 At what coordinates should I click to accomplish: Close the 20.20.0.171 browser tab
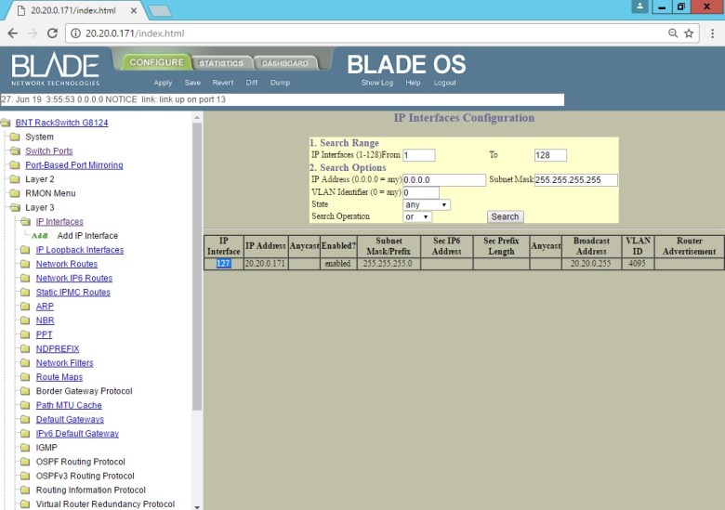point(134,10)
